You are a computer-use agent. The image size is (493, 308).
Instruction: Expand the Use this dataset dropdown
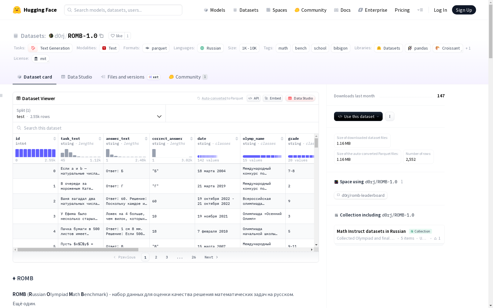point(358,116)
